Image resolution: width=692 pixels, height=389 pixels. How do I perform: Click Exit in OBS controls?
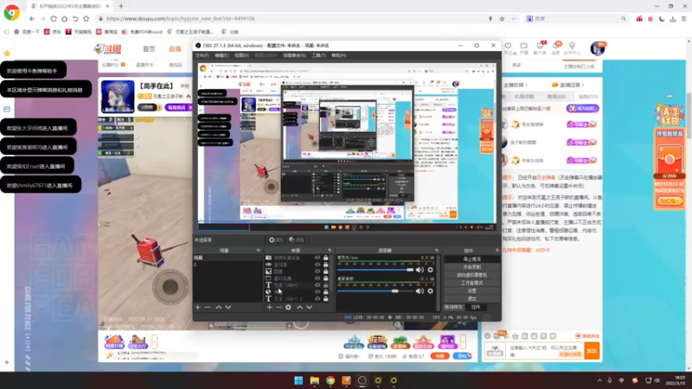(471, 298)
